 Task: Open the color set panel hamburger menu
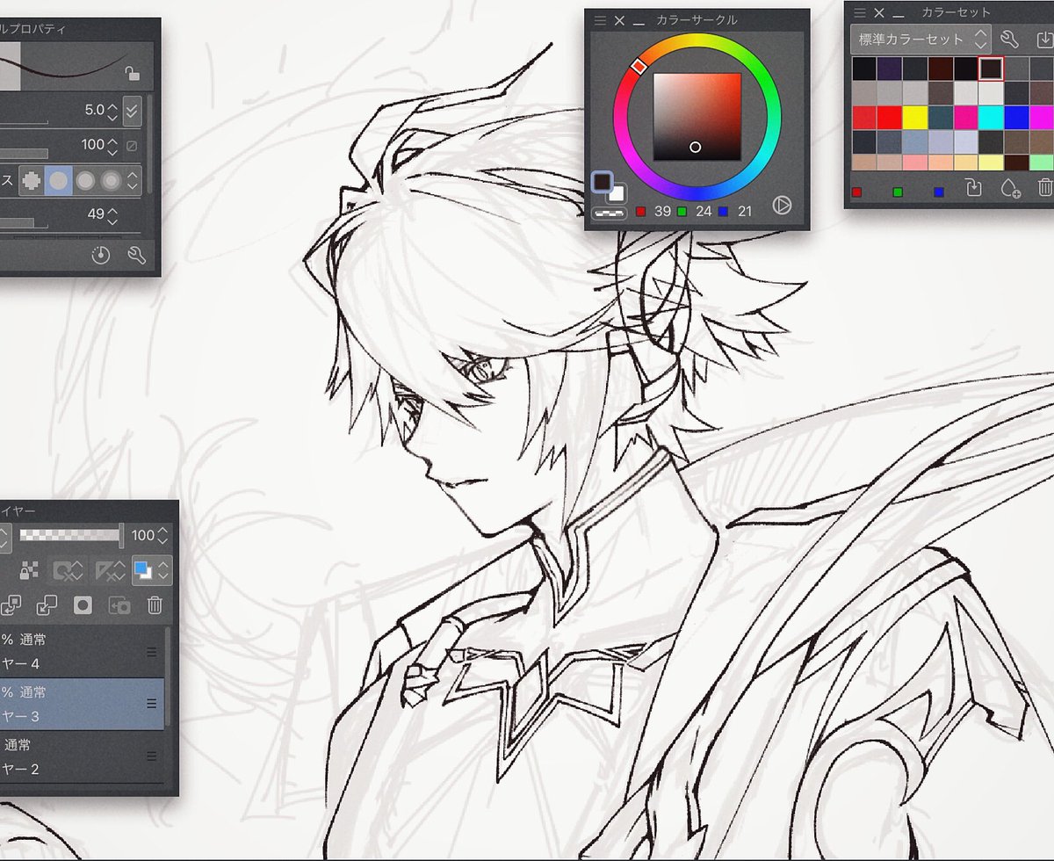860,12
